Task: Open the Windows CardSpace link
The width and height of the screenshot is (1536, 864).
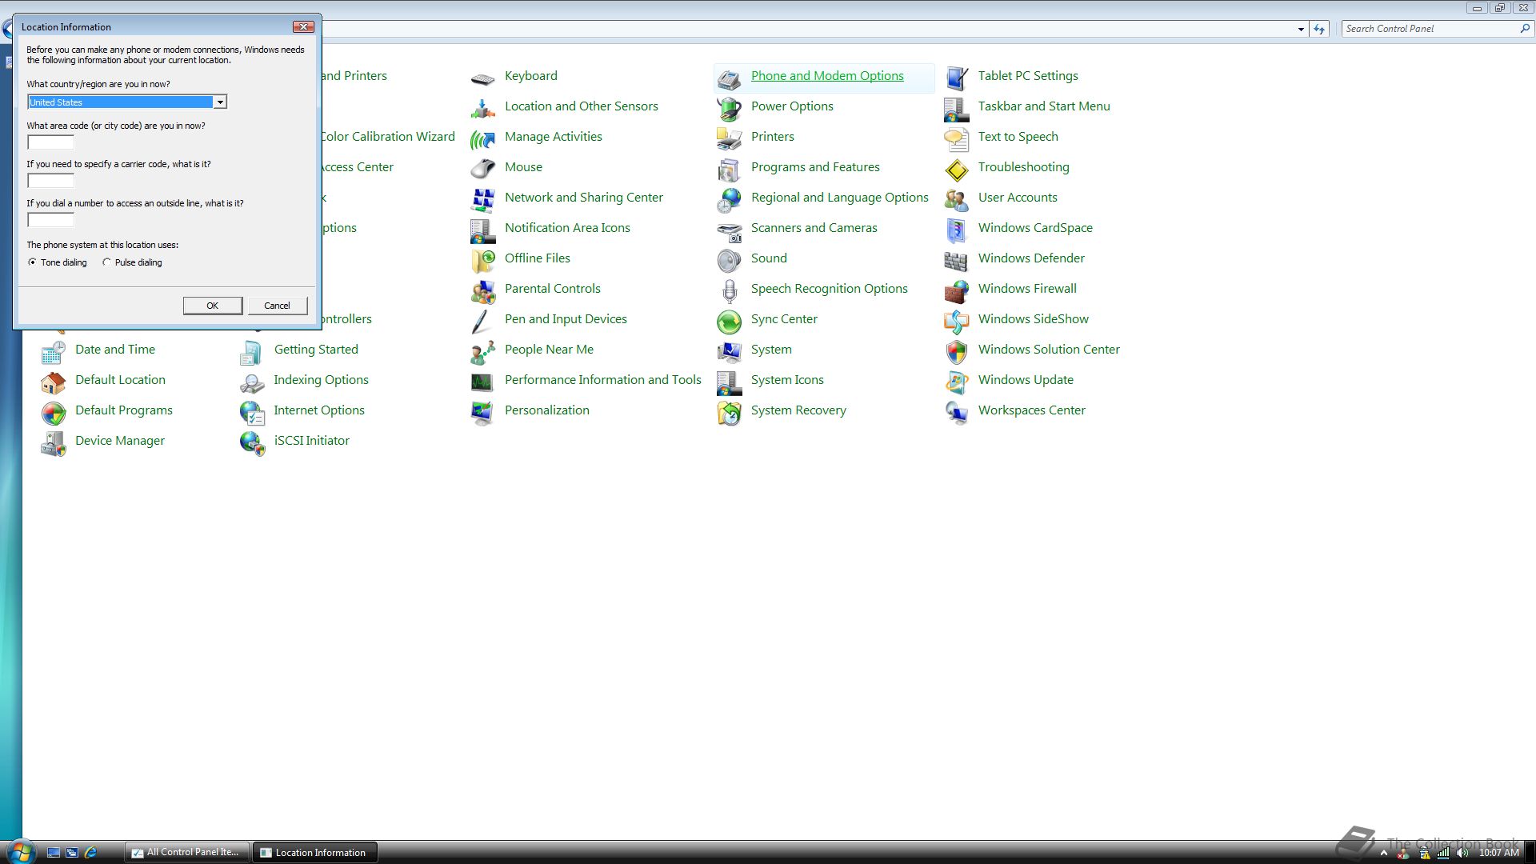Action: (1035, 227)
